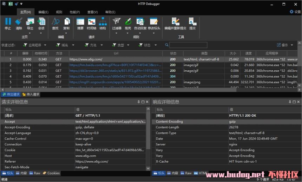
Task: Click the 停止 pause icon
Action: (x=8, y=21)
